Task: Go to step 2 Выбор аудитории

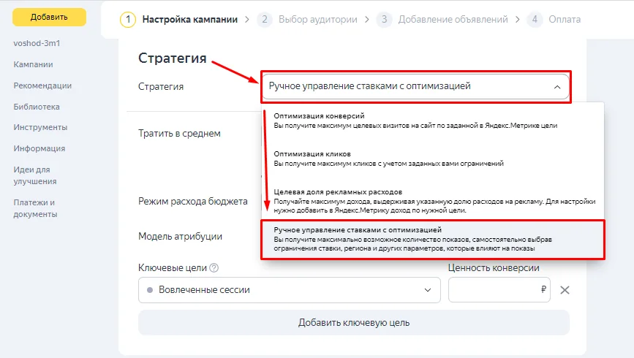Action: pyautogui.click(x=307, y=20)
